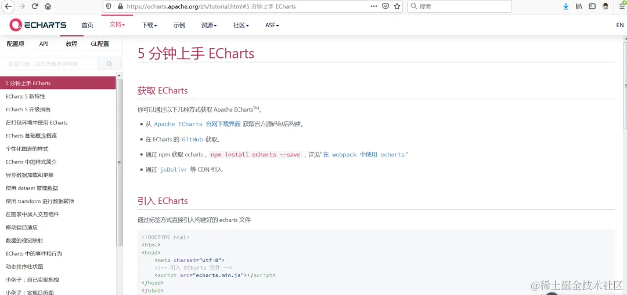
Task: Switch language to EN
Action: point(620,25)
